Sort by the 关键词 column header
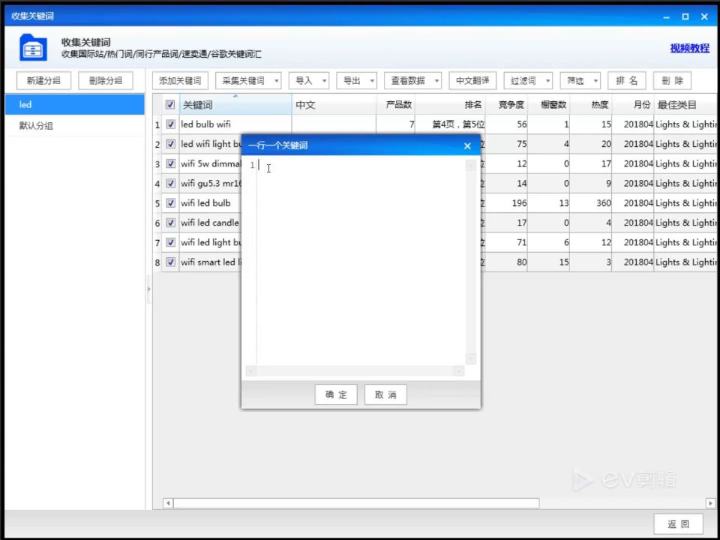This screenshot has height=540, width=720. pos(235,105)
